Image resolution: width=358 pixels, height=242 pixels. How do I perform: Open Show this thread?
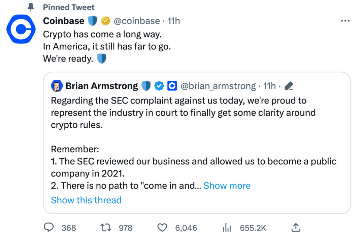(x=86, y=200)
